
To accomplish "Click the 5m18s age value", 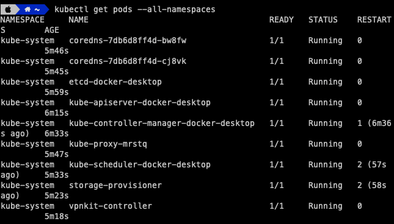I will pos(57,216).
